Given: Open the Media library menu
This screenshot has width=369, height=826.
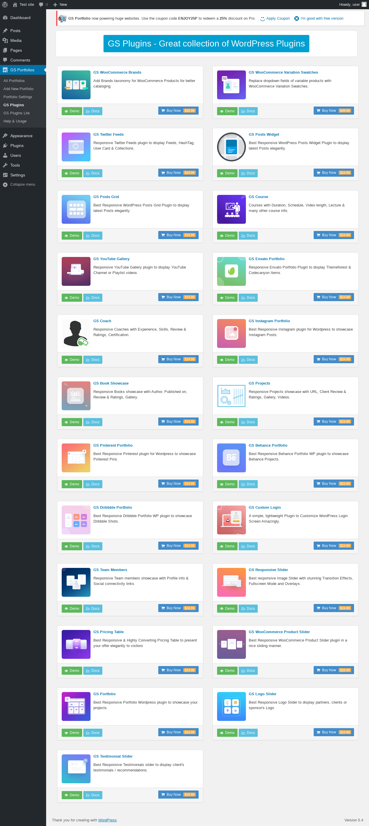Looking at the screenshot, I should [x=23, y=40].
